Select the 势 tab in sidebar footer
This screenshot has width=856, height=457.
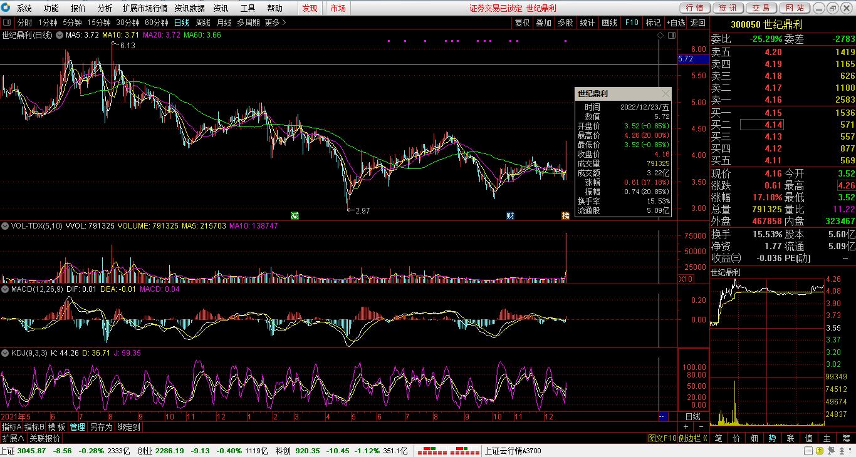pos(772,438)
